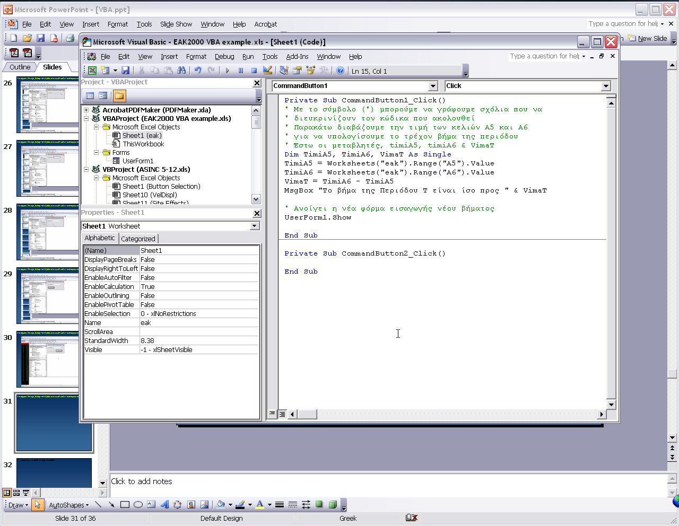
Task: Click the Line Style drawing icon
Action: [x=280, y=505]
